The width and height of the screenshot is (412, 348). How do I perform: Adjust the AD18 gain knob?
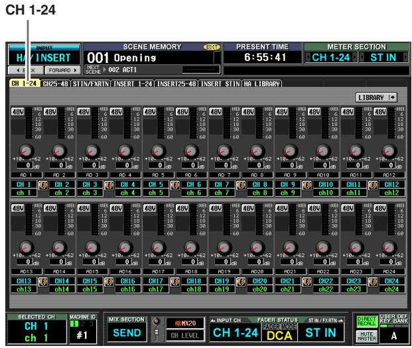(191, 248)
